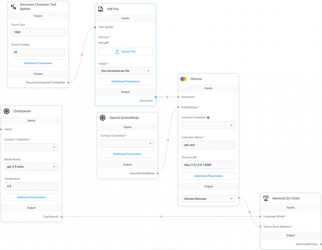Click the Recursive Character Text Splitter title
322x250 pixels.
coord(38,7)
